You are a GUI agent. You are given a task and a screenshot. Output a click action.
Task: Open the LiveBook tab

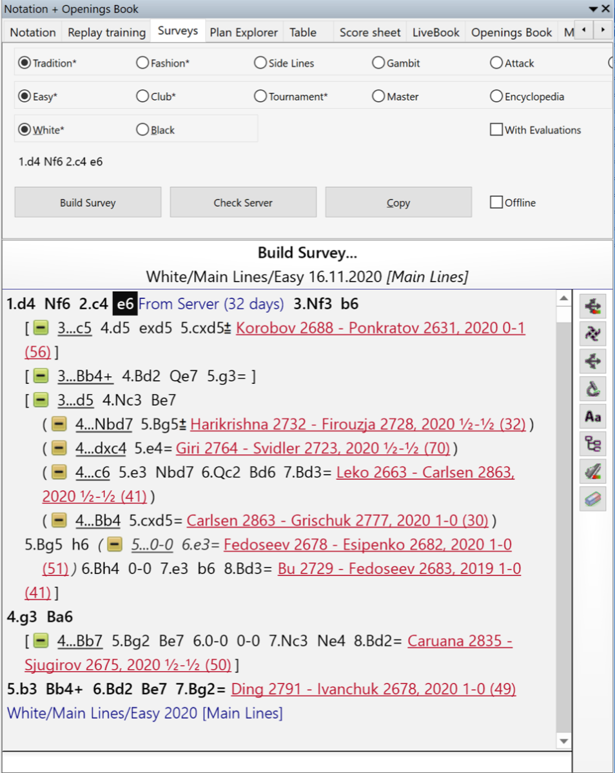click(x=436, y=32)
